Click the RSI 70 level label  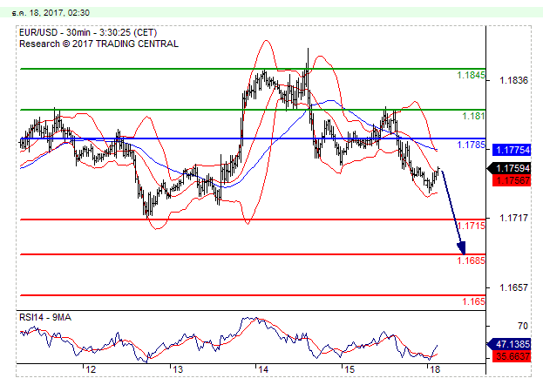[x=523, y=326]
